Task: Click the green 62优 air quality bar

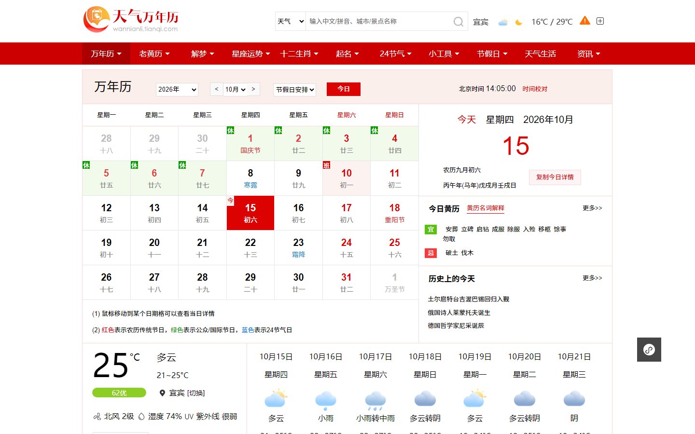Action: pyautogui.click(x=119, y=393)
